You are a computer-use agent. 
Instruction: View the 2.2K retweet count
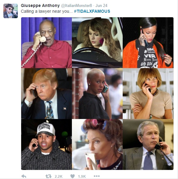tap(59, 176)
